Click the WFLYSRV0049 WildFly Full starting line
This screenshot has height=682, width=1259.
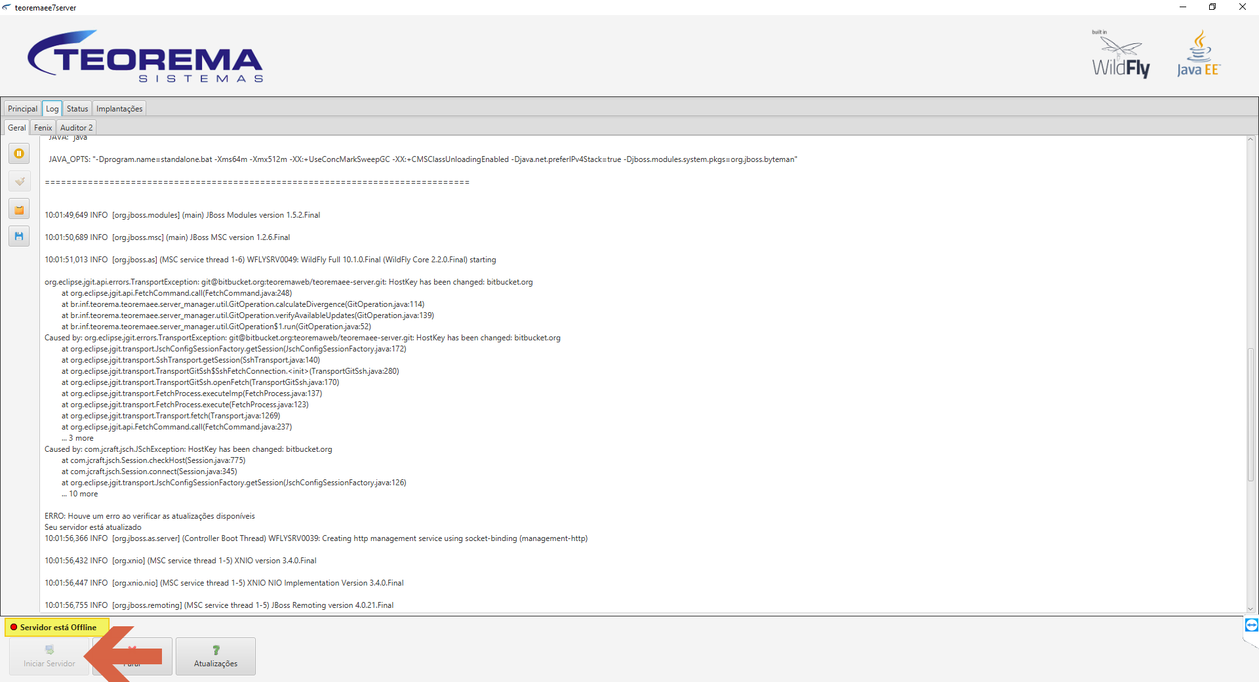coord(270,260)
